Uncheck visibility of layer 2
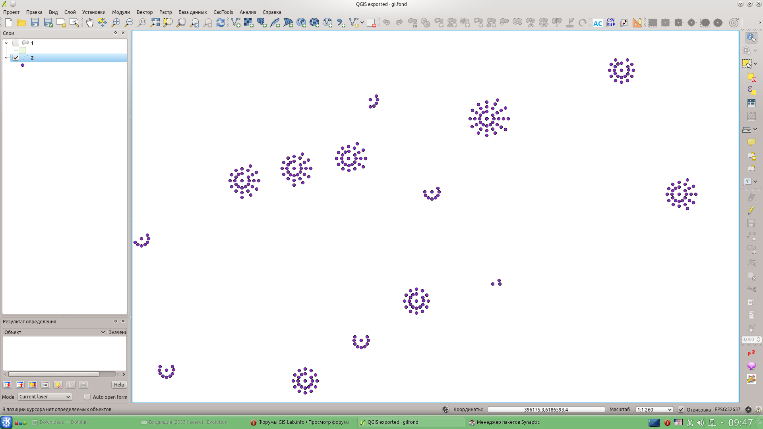763x429 pixels. (x=16, y=58)
